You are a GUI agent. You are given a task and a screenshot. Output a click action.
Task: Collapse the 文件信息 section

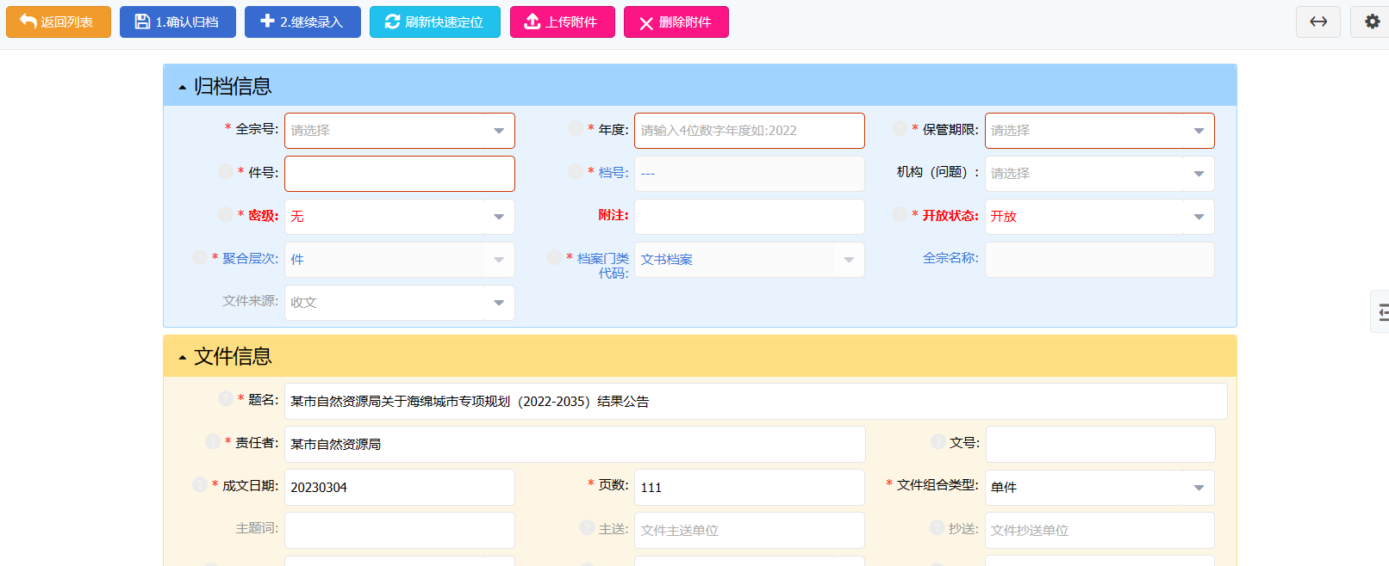pyautogui.click(x=183, y=357)
